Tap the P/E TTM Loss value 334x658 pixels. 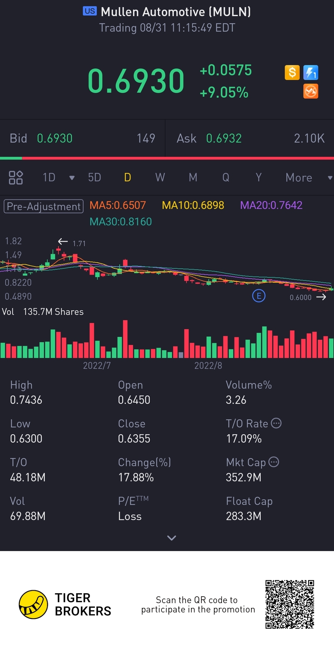pos(130,516)
